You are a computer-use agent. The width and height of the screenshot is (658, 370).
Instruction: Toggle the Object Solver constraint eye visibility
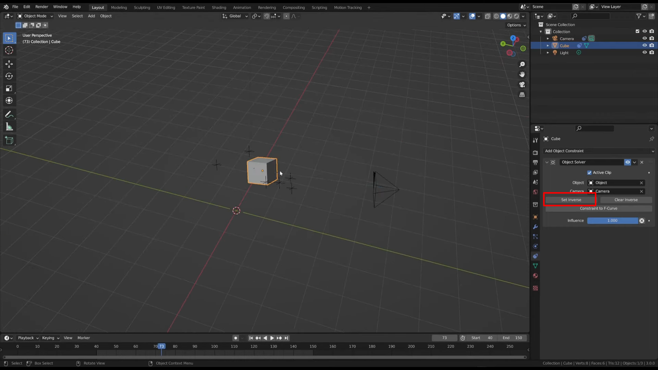(627, 162)
